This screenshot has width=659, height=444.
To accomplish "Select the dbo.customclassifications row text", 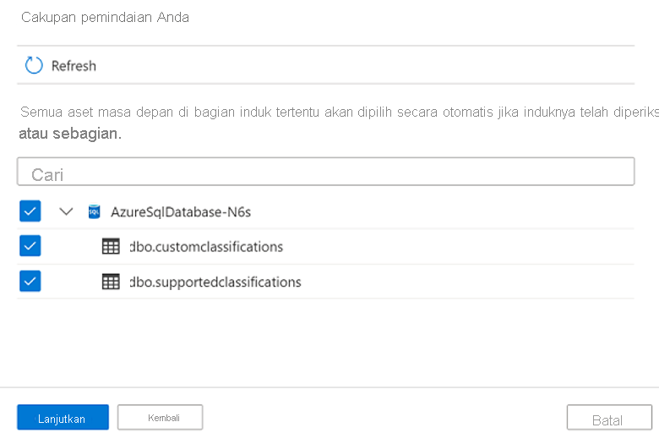I will pos(206,247).
